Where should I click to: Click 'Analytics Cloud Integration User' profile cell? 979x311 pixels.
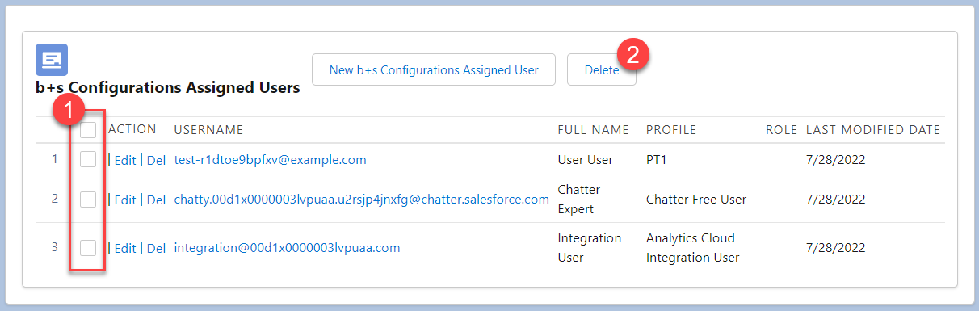tap(693, 248)
